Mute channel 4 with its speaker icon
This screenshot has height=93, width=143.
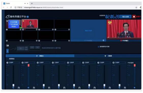pyautogui.click(x=59, y=88)
